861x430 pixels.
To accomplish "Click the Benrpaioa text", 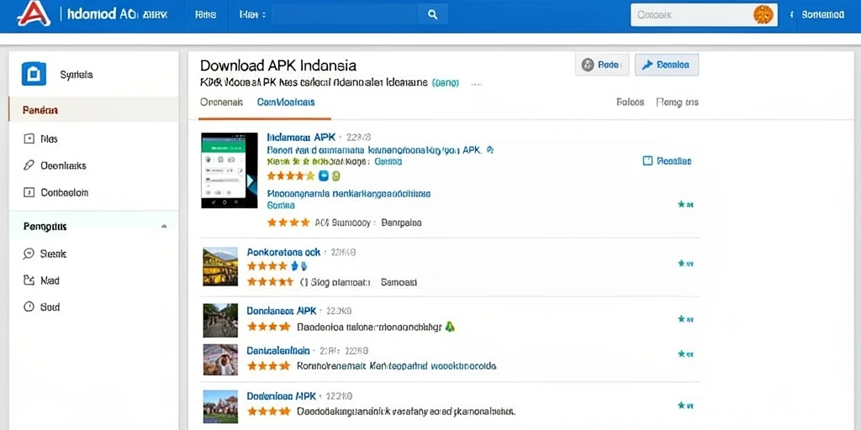I will 401,223.
